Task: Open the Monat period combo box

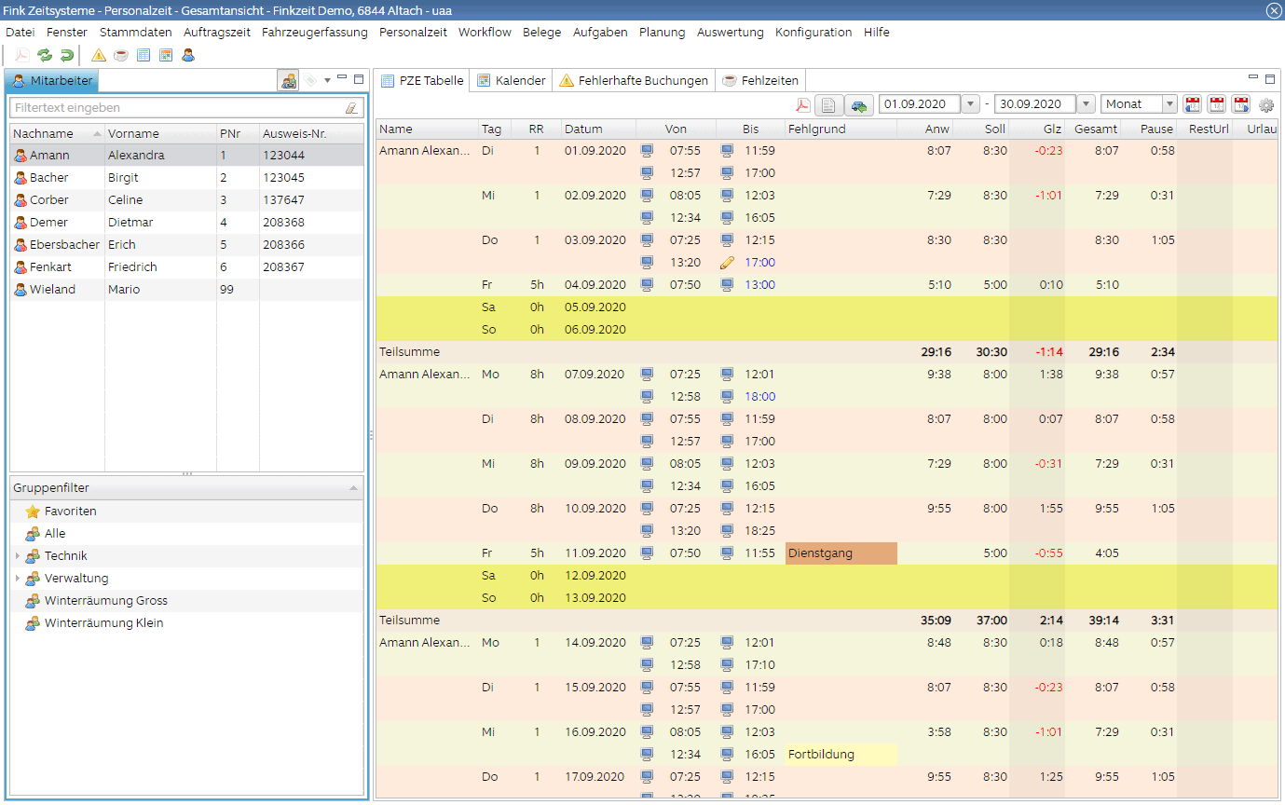Action: [x=1139, y=104]
